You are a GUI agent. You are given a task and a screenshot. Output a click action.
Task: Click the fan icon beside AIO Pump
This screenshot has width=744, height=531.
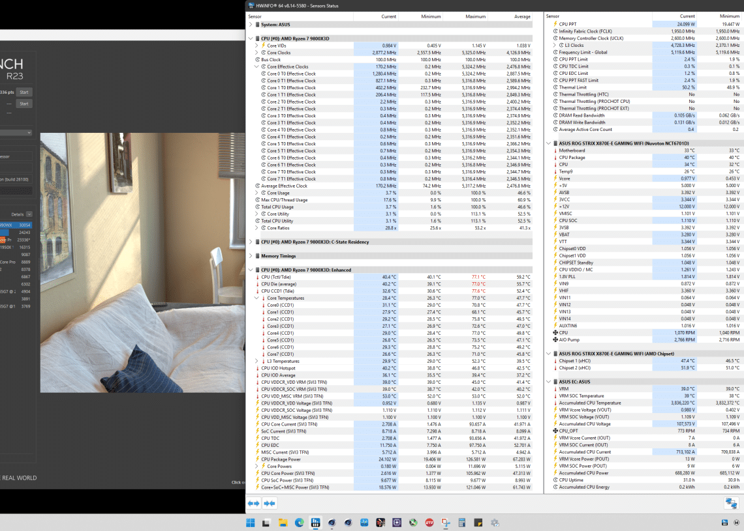pyautogui.click(x=555, y=339)
